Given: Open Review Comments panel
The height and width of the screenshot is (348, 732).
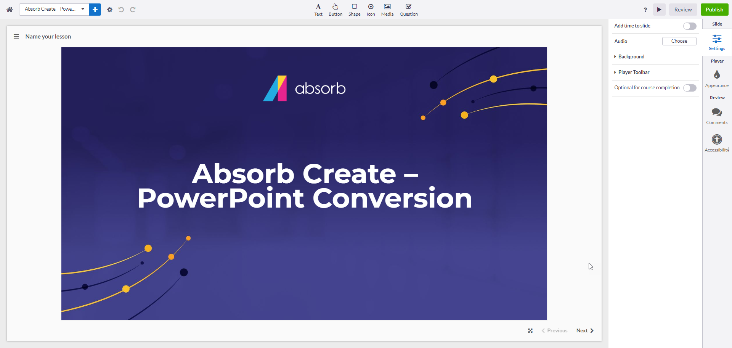Looking at the screenshot, I should click(717, 116).
